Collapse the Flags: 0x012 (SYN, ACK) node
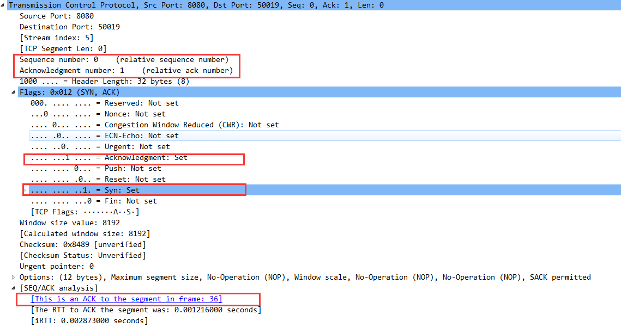Viewport: 621px width, 327px height. (x=14, y=92)
